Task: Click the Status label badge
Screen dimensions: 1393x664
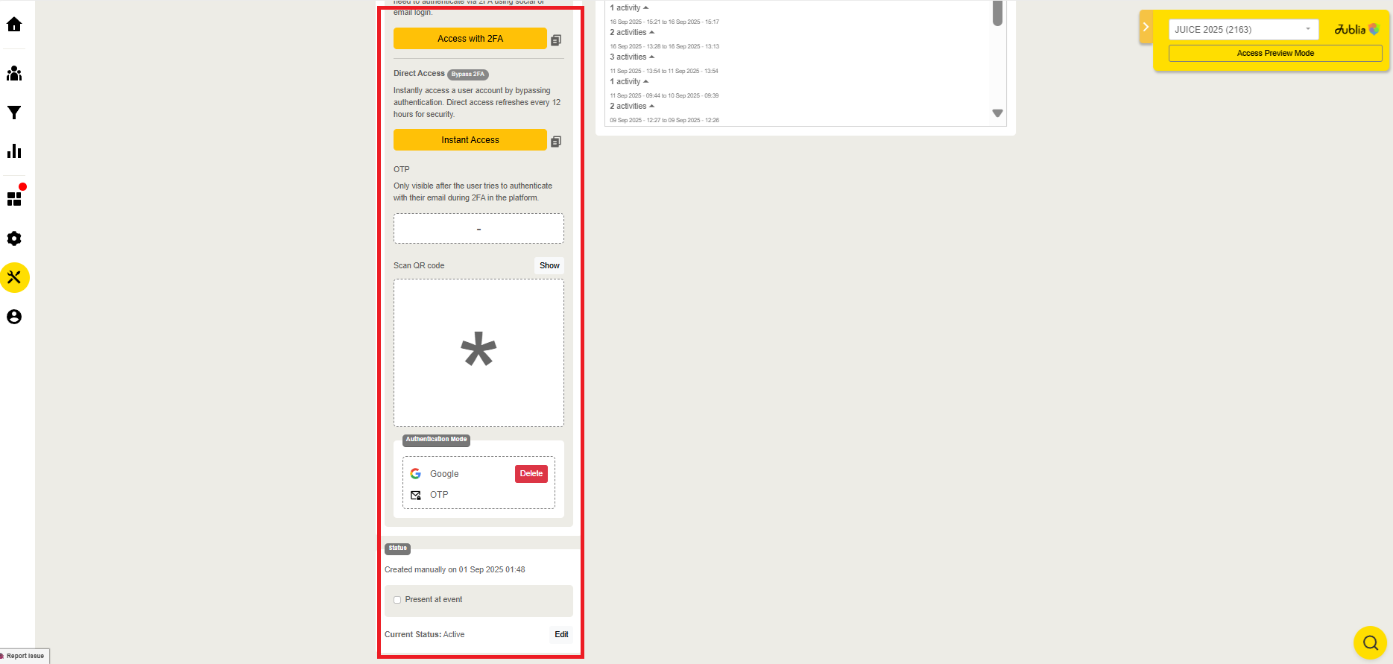Action: coord(397,548)
